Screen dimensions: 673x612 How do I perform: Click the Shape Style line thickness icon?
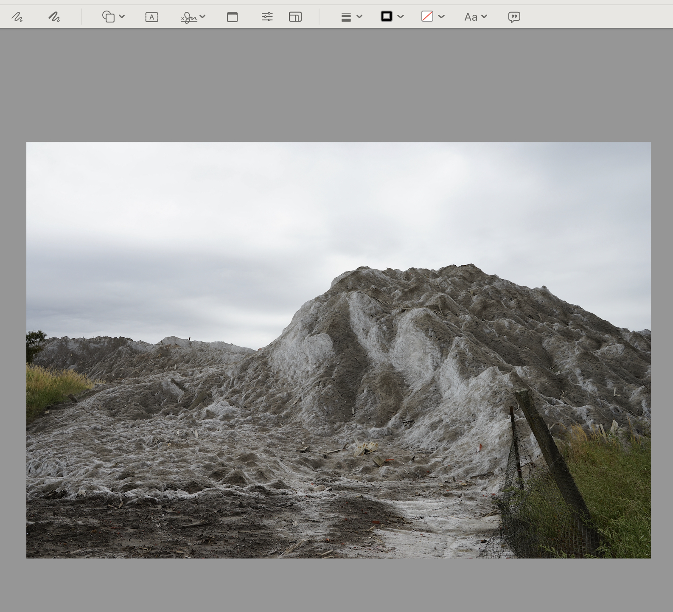click(x=346, y=17)
